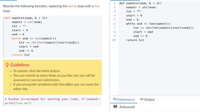
Task: Click editor line 2 numstr = str(num)
Action: [x=141, y=7]
